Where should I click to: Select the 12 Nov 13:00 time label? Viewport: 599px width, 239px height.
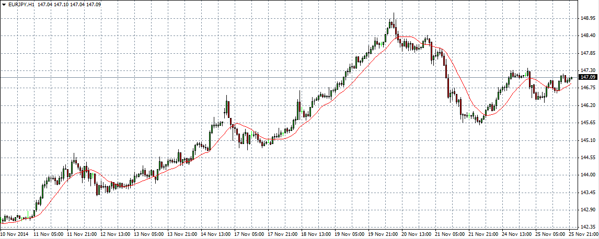116,235
